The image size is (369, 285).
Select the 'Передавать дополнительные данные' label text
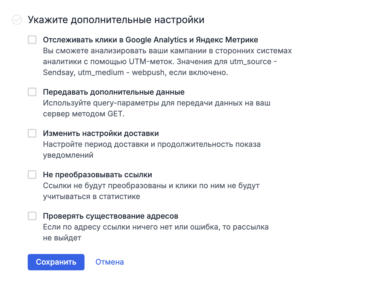(x=114, y=92)
